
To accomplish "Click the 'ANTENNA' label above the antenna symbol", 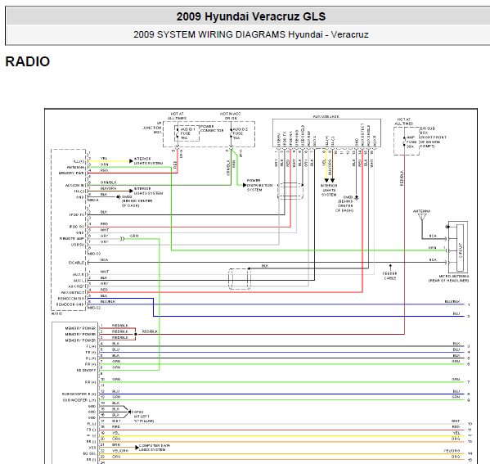I will [x=421, y=211].
